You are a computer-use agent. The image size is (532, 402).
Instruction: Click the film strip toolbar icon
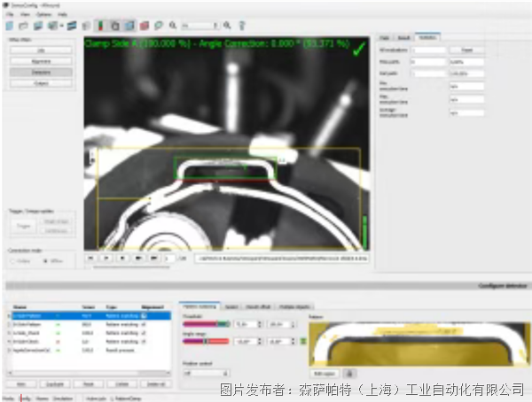72,26
